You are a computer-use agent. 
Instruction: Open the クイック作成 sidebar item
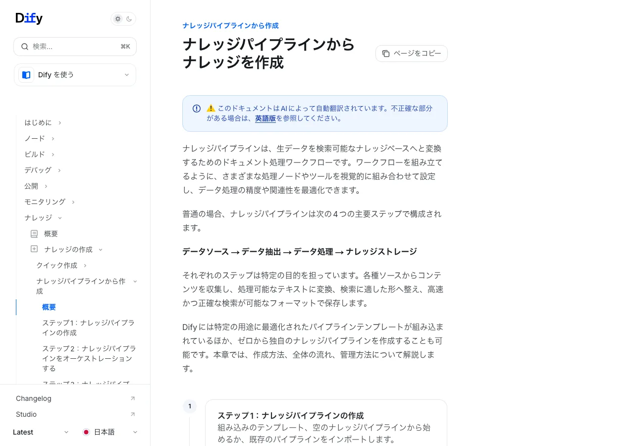tap(57, 265)
